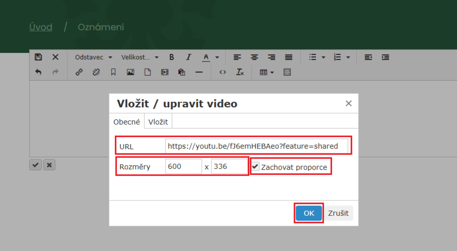Click the Zrušit cancel button
This screenshot has height=251, width=457.
tap(338, 213)
